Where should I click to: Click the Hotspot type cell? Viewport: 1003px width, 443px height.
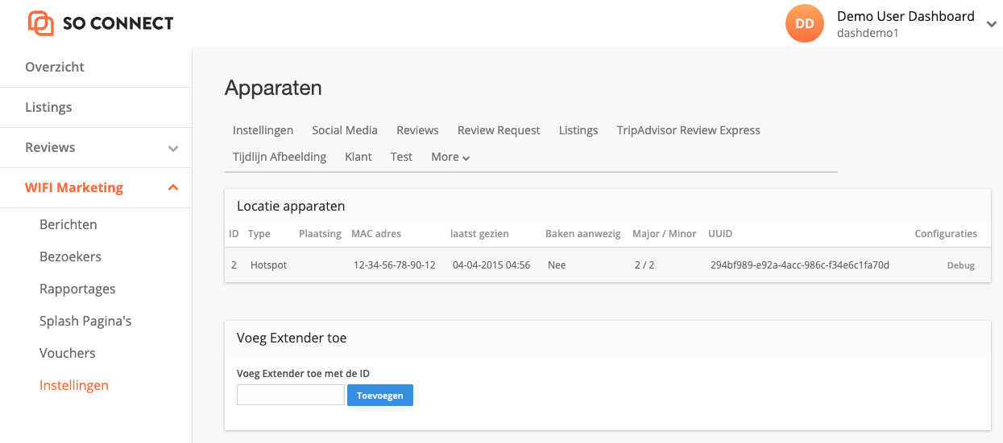[x=268, y=265]
